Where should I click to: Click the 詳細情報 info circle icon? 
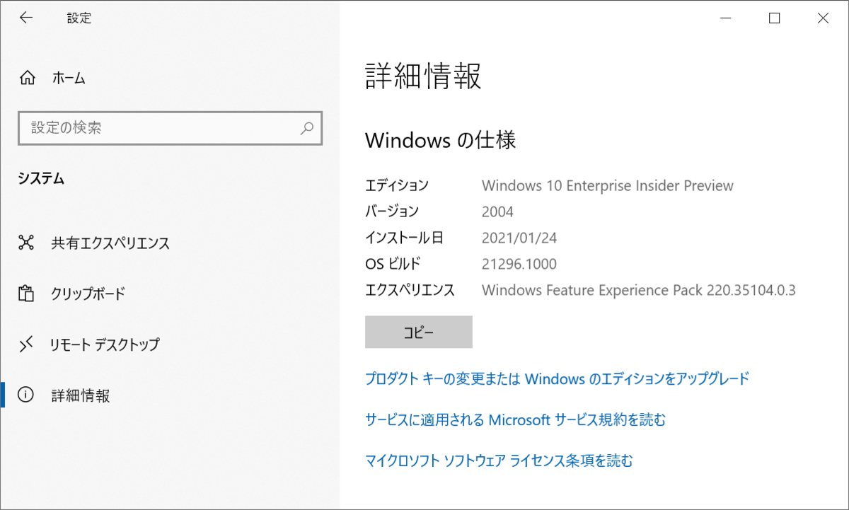[x=26, y=395]
